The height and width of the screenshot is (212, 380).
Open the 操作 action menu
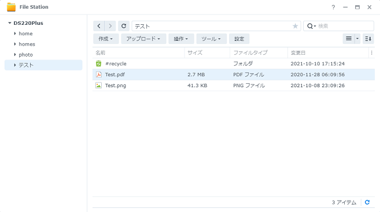[181, 39]
